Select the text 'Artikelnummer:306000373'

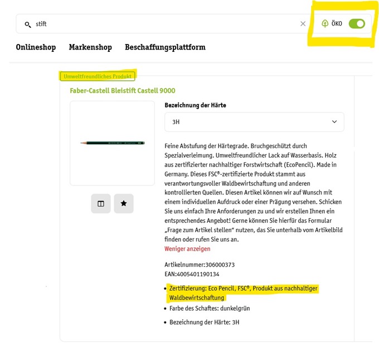(x=200, y=264)
